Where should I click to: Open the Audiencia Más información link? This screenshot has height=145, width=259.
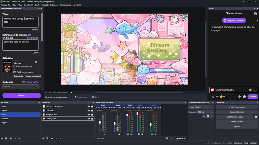click(x=30, y=82)
